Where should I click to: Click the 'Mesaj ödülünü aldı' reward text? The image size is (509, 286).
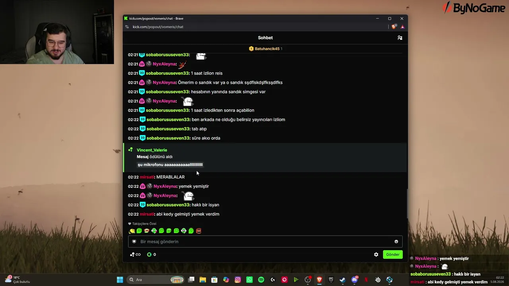155,157
